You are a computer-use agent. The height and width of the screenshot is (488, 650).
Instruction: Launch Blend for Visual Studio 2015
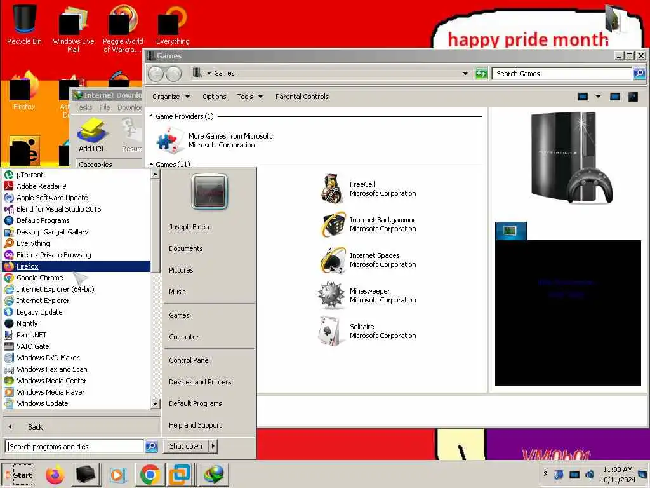[x=77, y=209]
